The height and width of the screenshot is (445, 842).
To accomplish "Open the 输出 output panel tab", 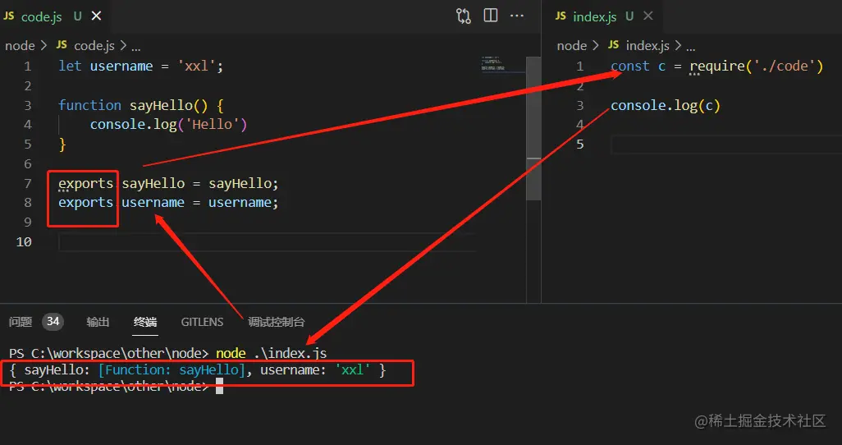I will [98, 322].
